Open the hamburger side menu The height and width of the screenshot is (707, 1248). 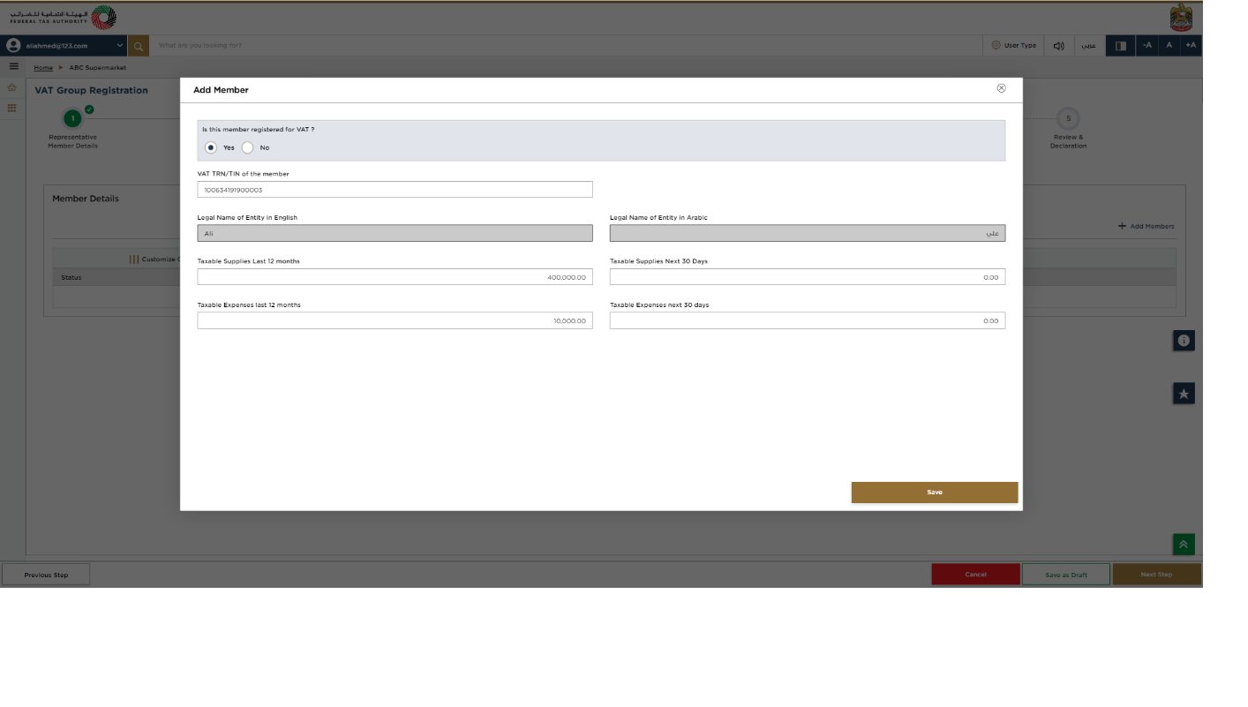click(14, 66)
